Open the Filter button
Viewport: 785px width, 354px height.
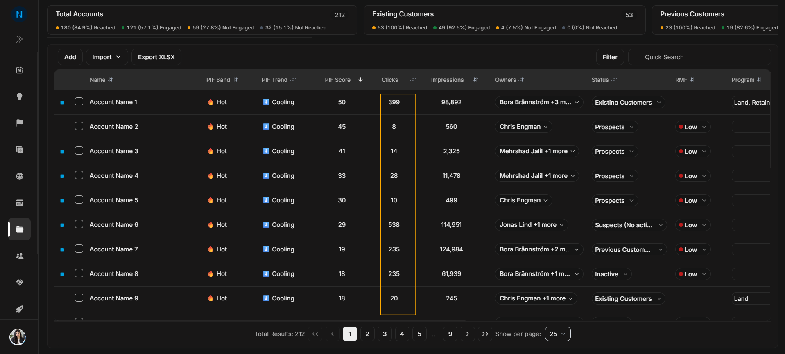coord(610,57)
